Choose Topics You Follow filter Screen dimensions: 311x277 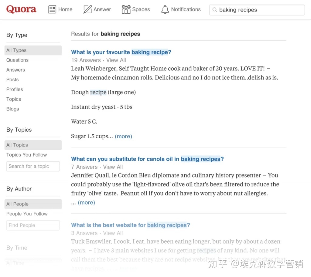27,155
